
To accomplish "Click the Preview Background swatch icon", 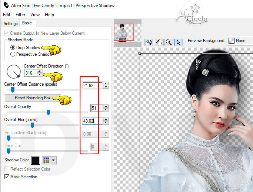I will pyautogui.click(x=232, y=41).
